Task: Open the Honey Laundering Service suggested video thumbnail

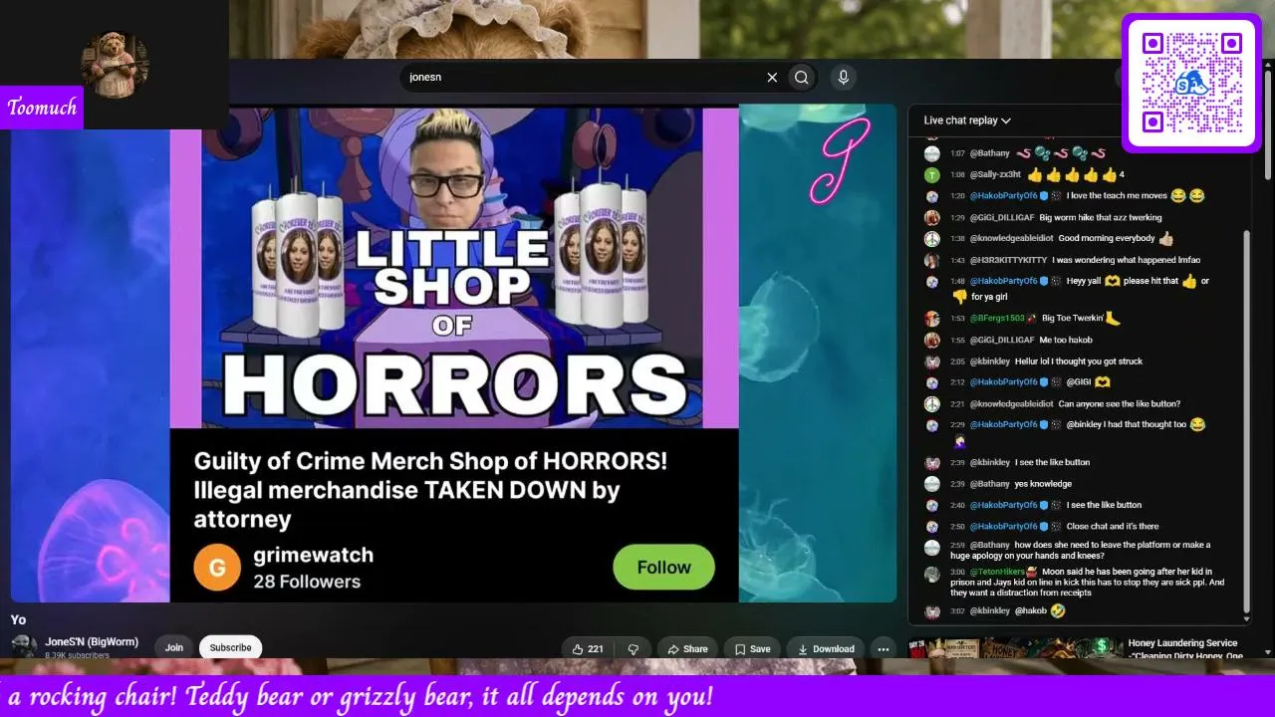Action: click(1013, 649)
